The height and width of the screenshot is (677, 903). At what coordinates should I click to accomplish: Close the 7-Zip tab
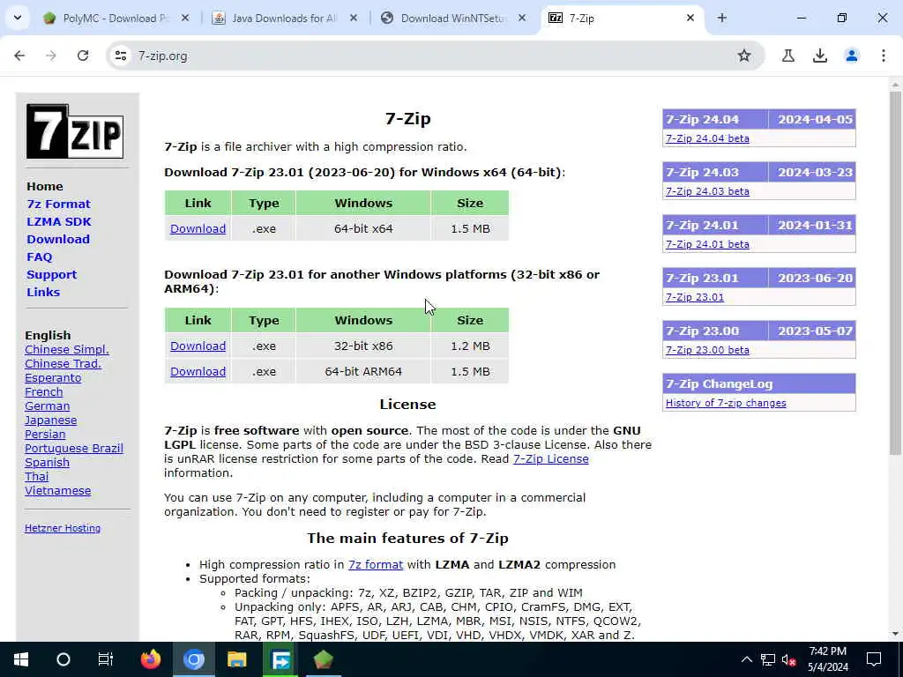pos(690,18)
